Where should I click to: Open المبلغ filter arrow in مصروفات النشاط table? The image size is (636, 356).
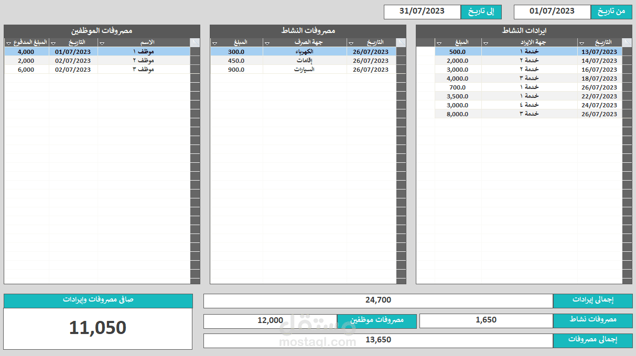[x=215, y=43]
